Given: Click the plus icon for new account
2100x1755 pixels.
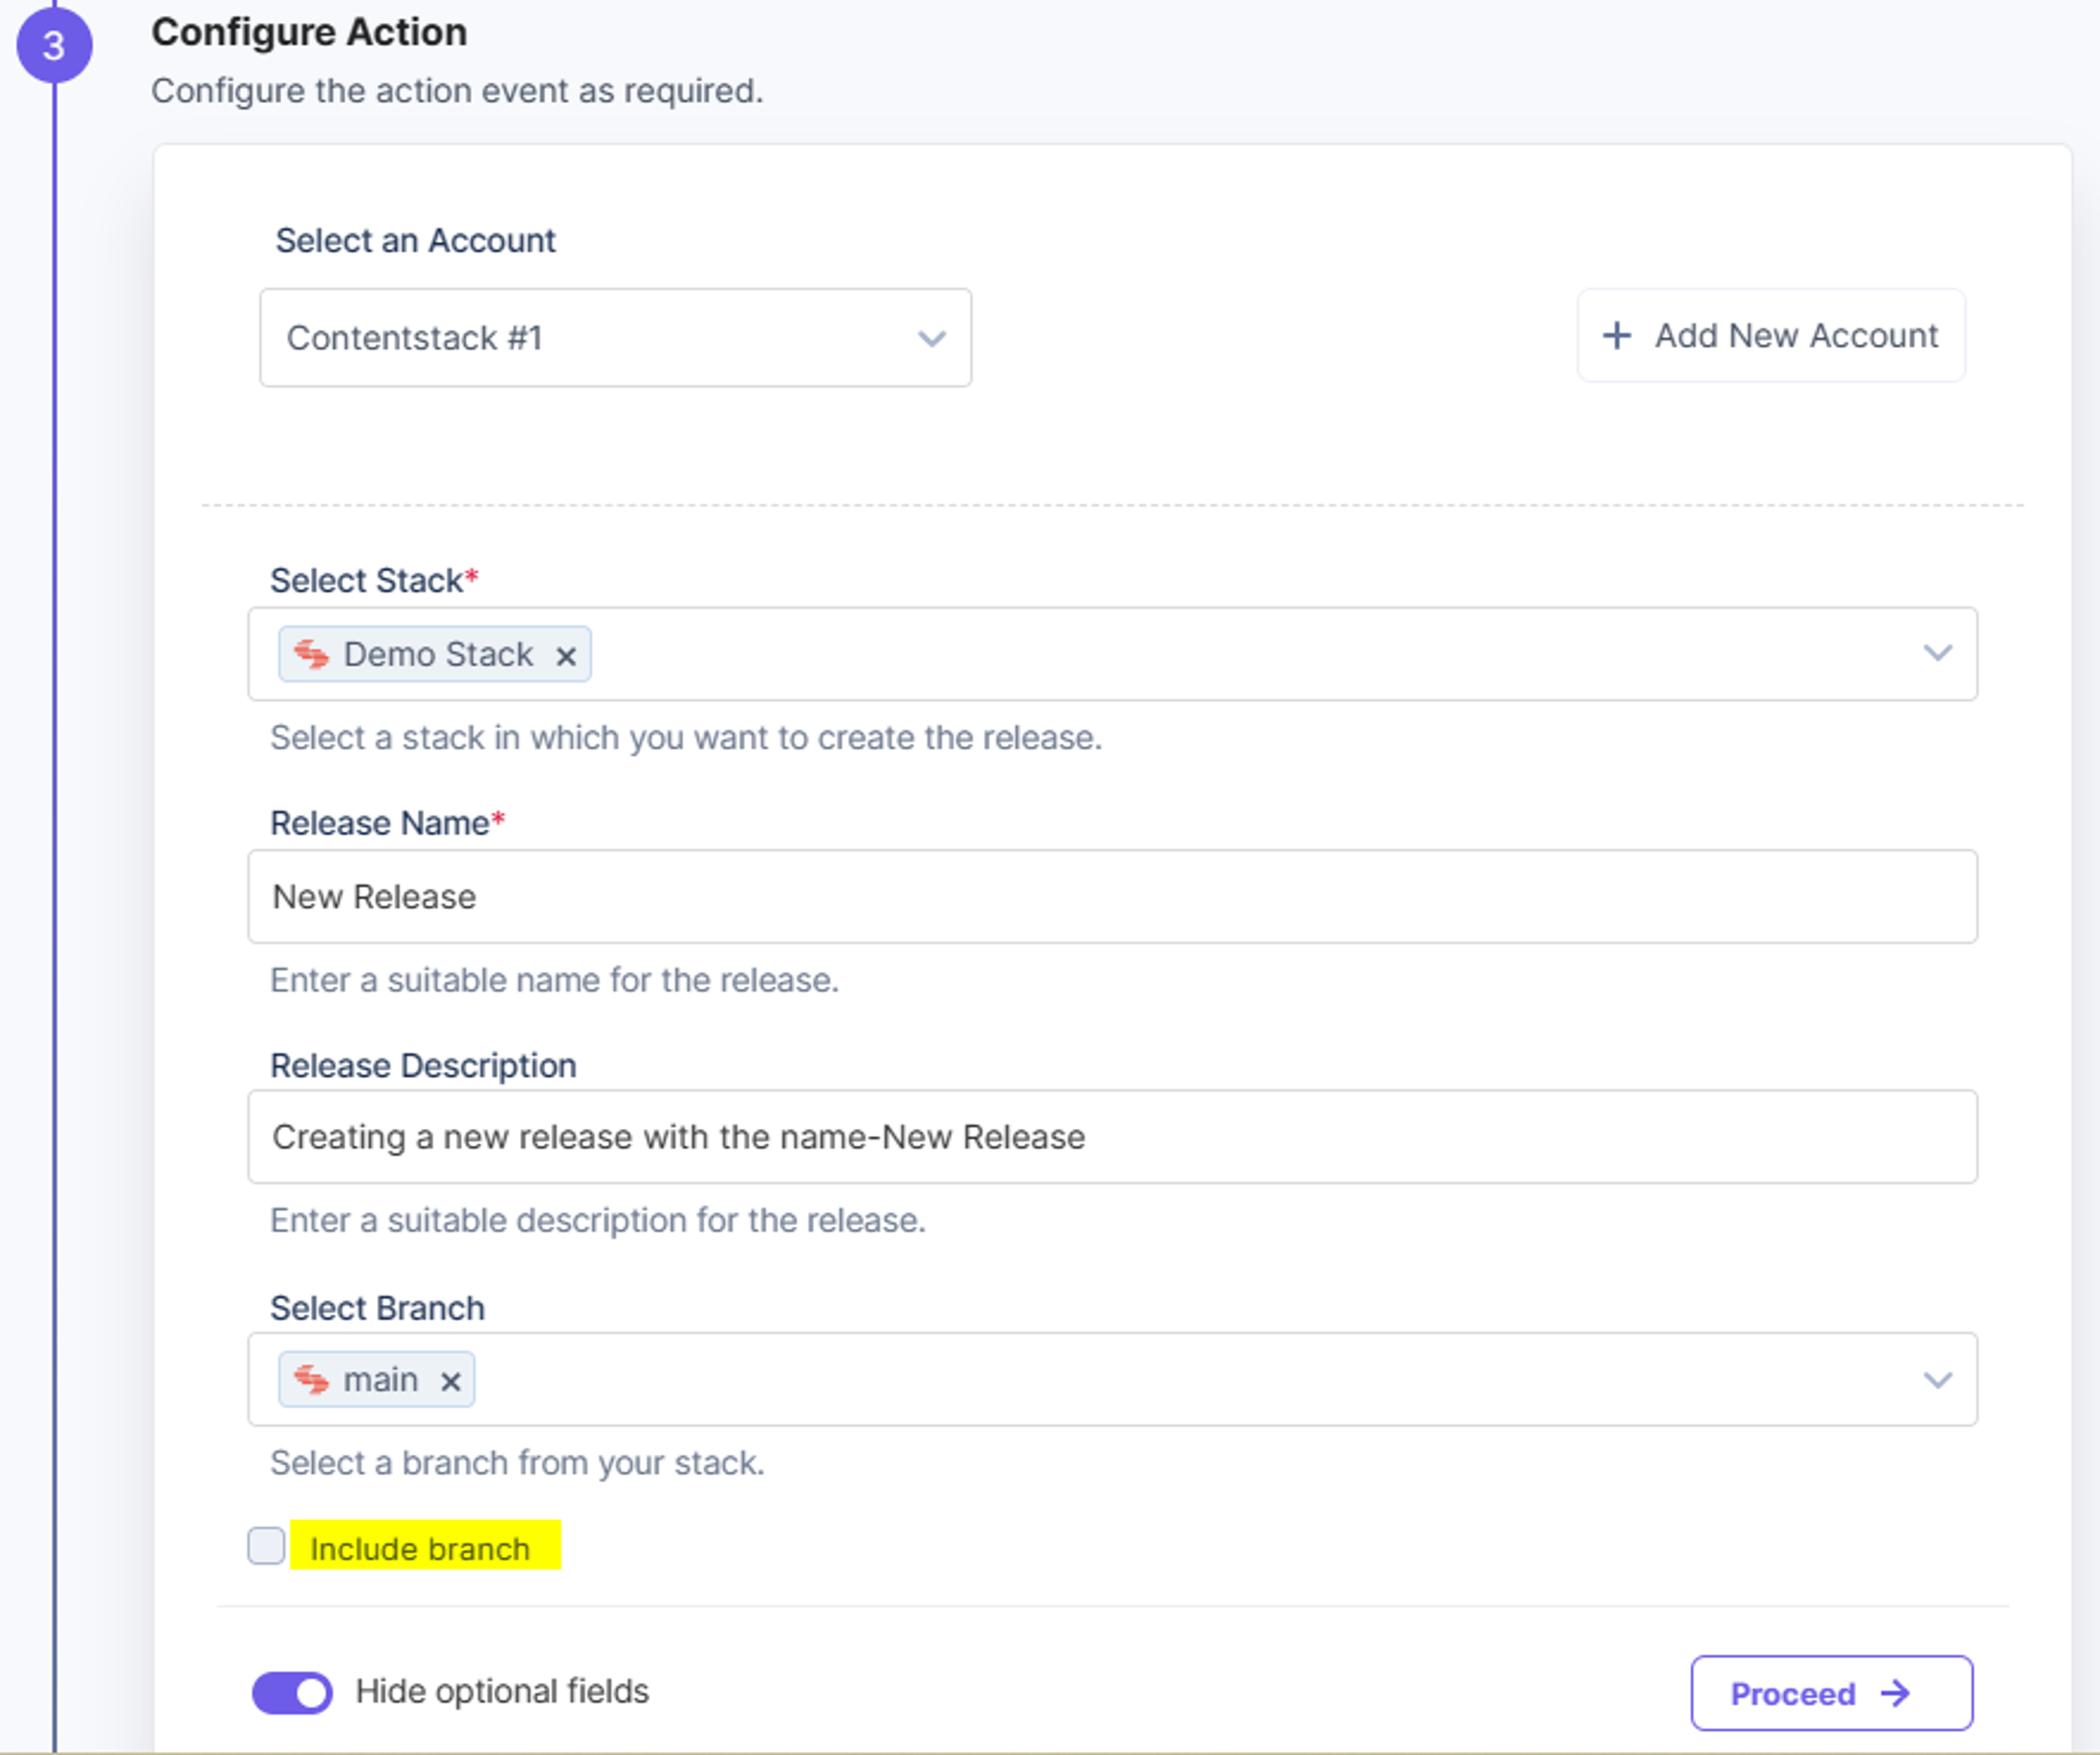Looking at the screenshot, I should (x=1617, y=335).
